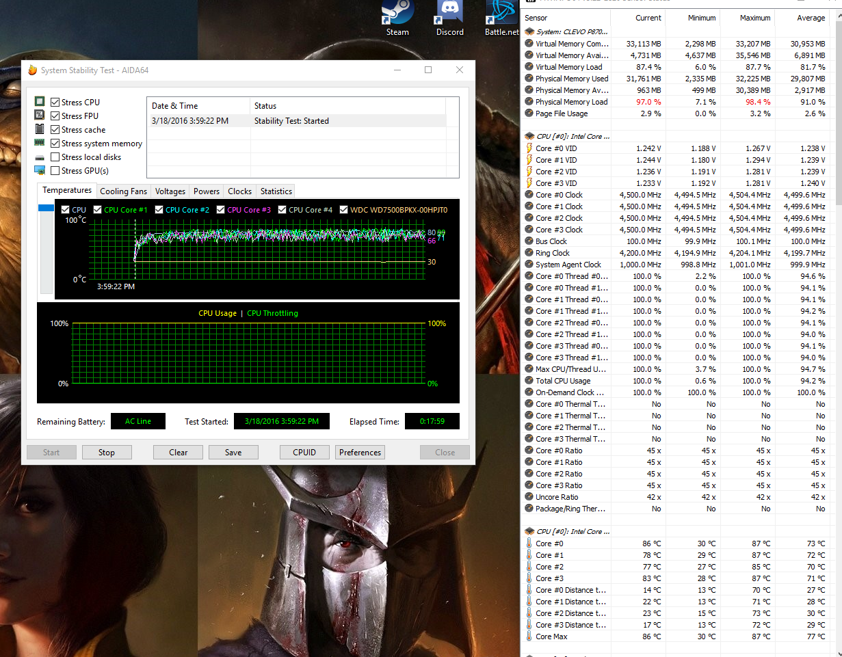Click the 1.242 V Core #0 VID value
Viewport: 842px width, 657px height.
pos(649,148)
